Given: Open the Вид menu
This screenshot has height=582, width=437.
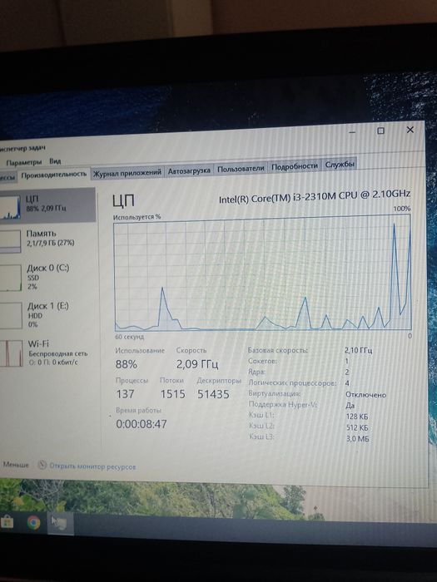Looking at the screenshot, I should (x=55, y=161).
